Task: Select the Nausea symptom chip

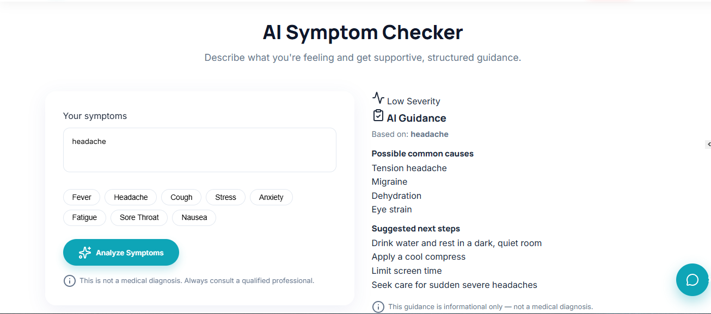Action: pyautogui.click(x=194, y=217)
